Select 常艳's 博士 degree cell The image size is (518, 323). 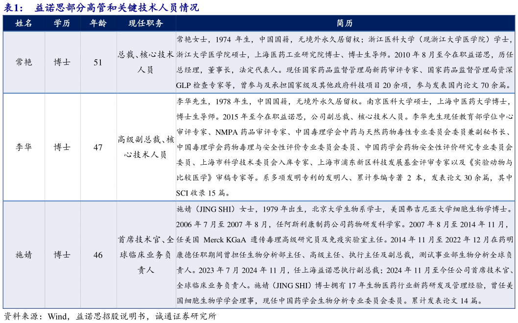[x=62, y=63]
